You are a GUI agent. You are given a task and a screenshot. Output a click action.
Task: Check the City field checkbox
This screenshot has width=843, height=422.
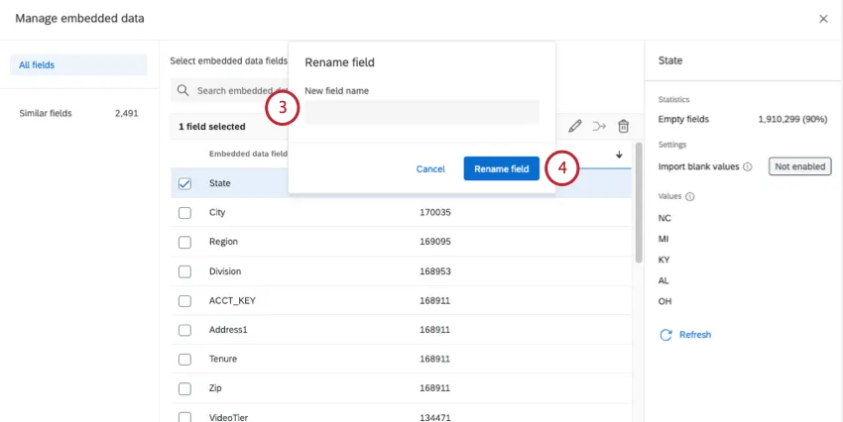184,213
